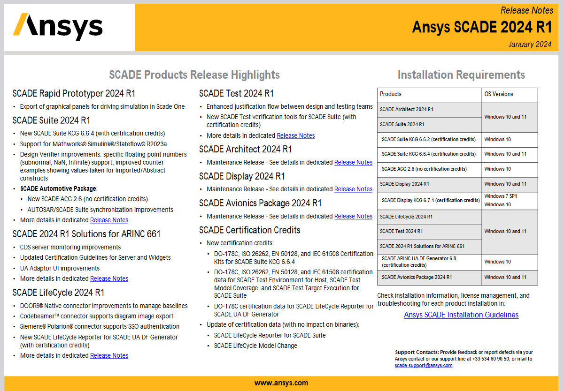Click the 'SCADE Certification Credits' heading
564x391 pixels.
click(250, 230)
